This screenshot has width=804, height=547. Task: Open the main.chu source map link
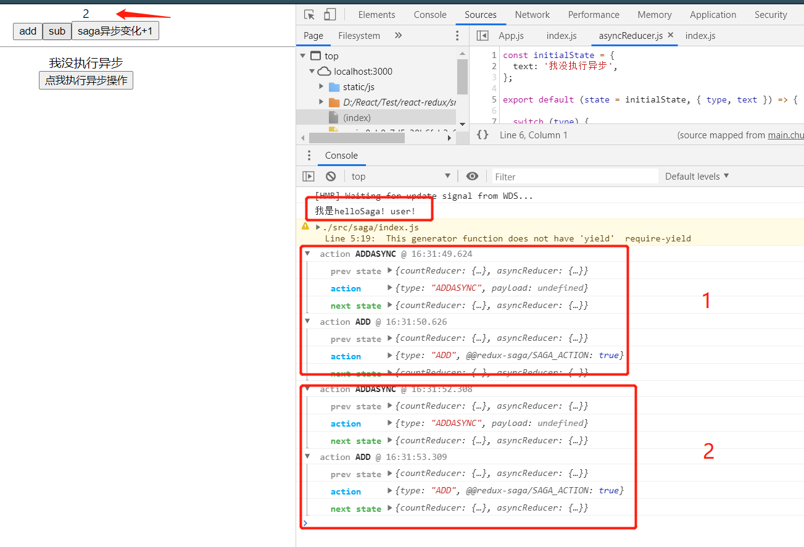(x=785, y=135)
